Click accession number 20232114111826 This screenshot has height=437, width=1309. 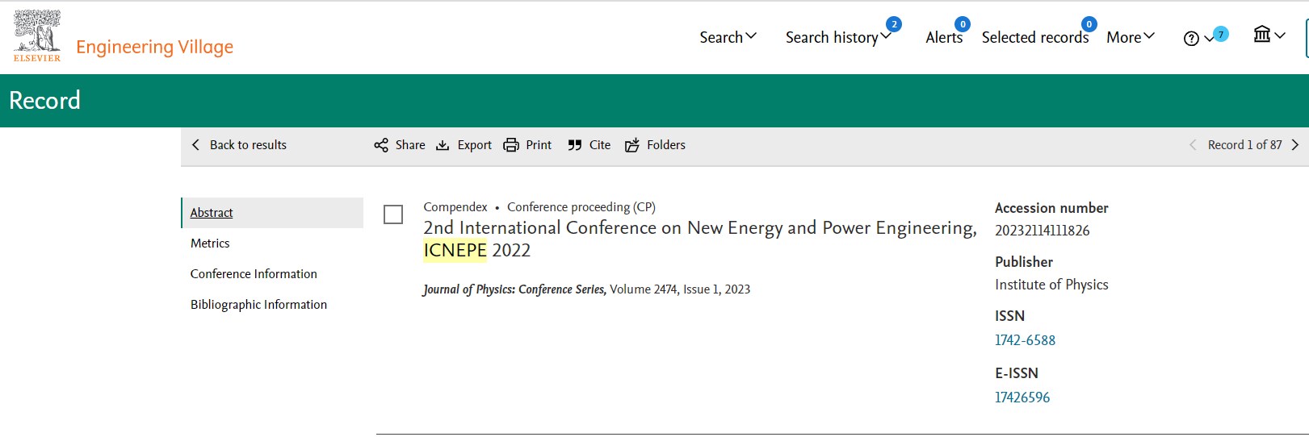[1043, 231]
